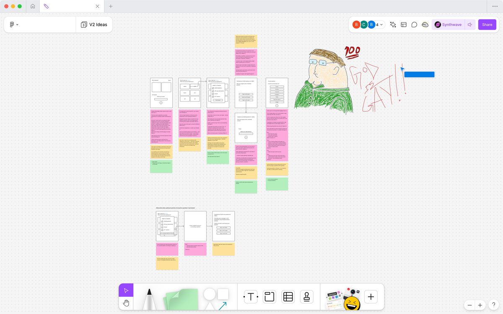Viewport: 503px width, 314px height.
Task: Open the AI sparkle actions
Action: [x=393, y=25]
